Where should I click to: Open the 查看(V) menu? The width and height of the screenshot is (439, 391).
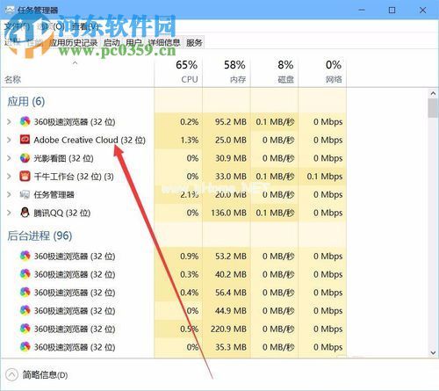85,26
